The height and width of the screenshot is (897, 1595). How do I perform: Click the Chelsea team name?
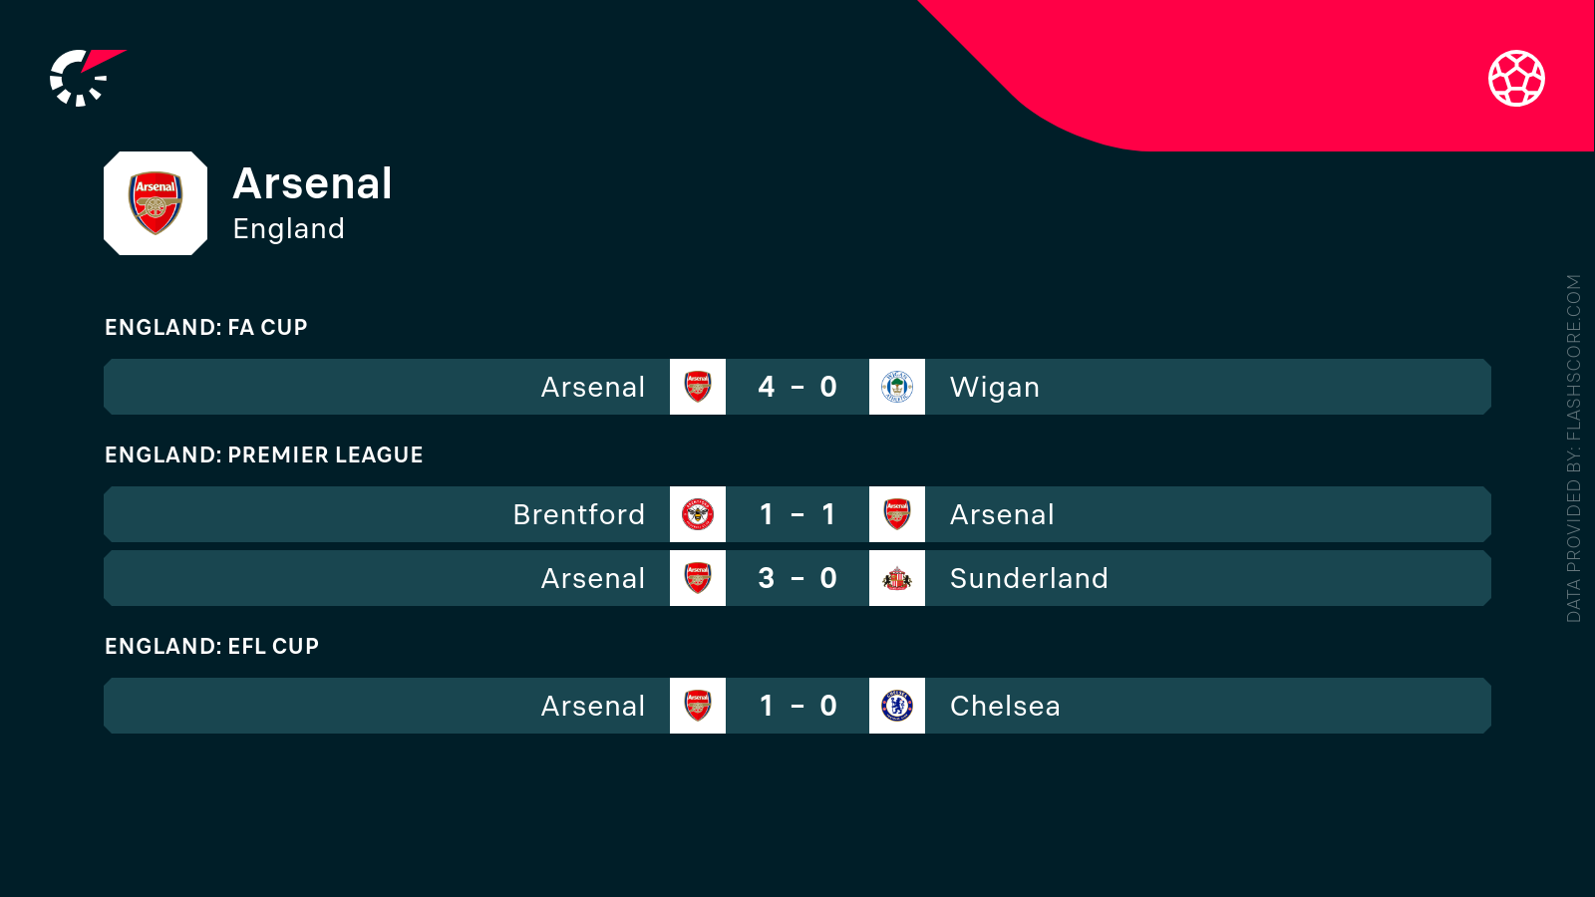click(1005, 706)
